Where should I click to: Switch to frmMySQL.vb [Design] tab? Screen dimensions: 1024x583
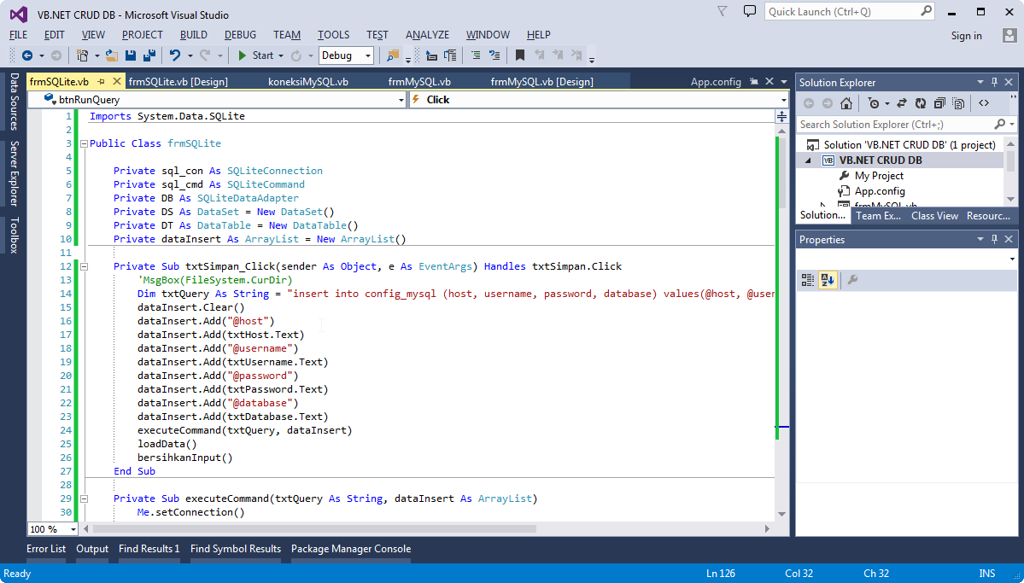(x=542, y=82)
